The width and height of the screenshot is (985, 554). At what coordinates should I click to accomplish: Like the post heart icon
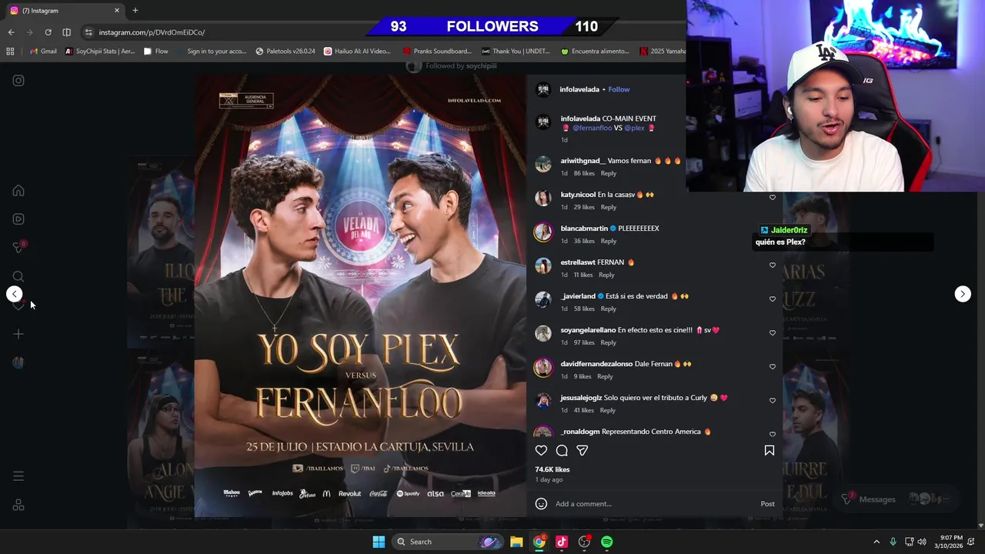[541, 451]
